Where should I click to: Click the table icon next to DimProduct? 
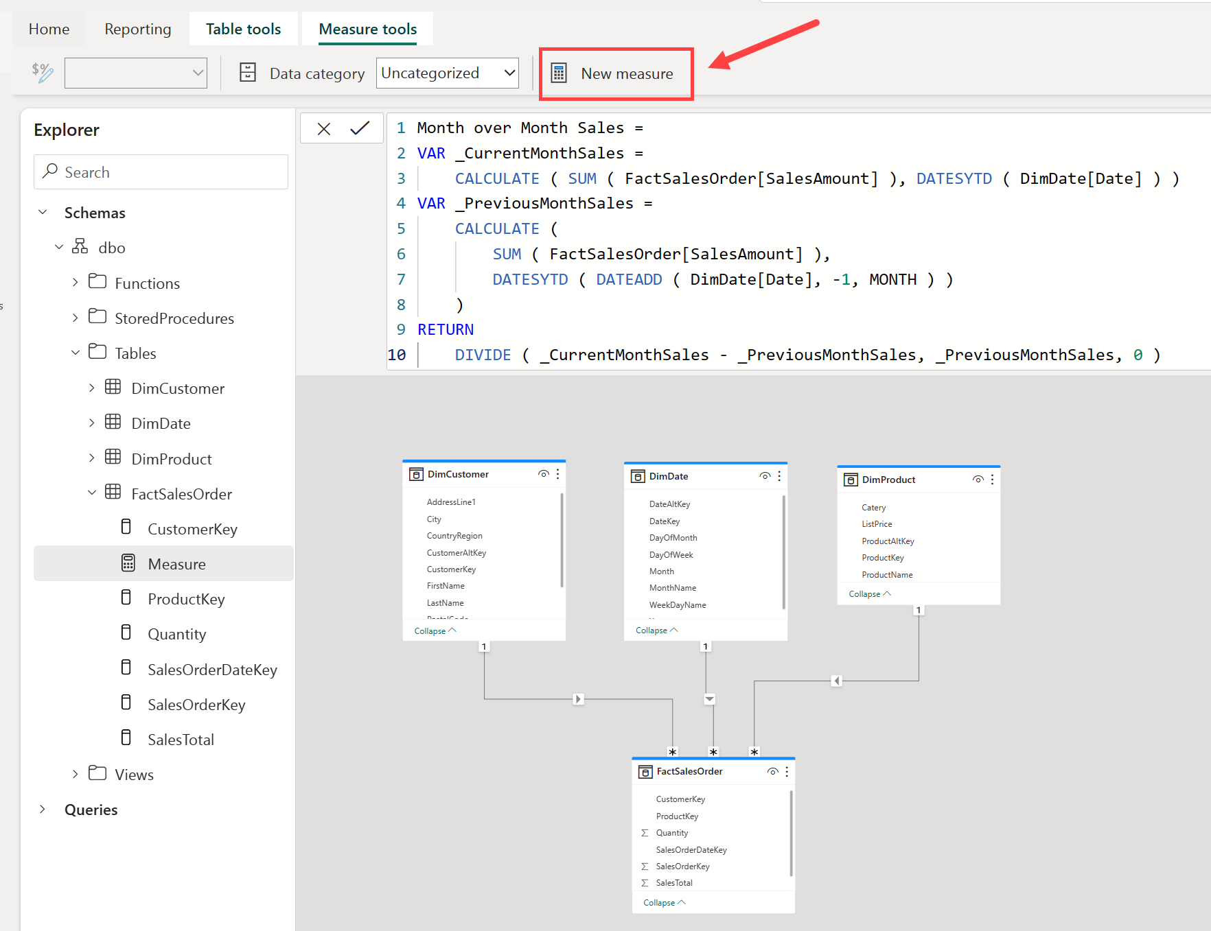[x=113, y=458]
